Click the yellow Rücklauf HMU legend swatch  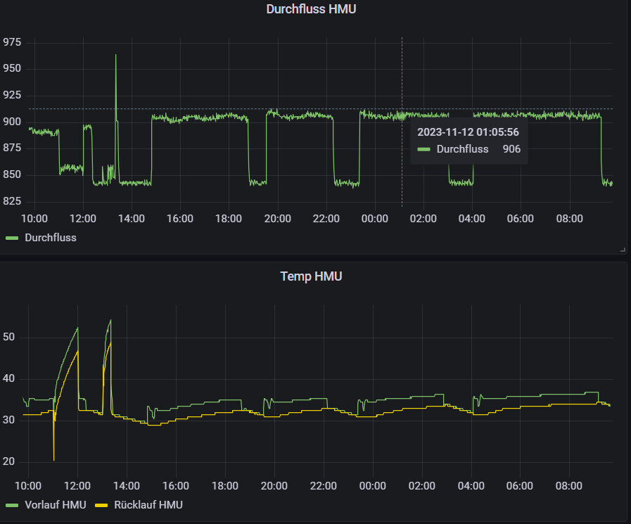pyautogui.click(x=101, y=505)
